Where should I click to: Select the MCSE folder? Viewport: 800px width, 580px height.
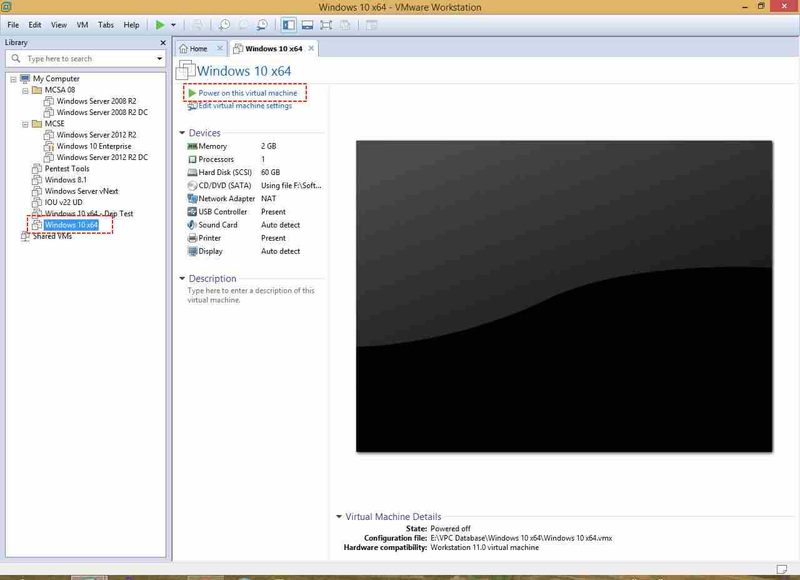(x=54, y=124)
